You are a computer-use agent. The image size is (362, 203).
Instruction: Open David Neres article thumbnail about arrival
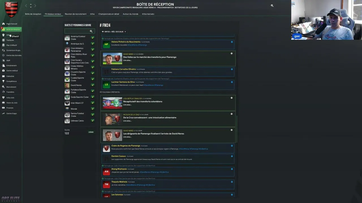(112, 135)
